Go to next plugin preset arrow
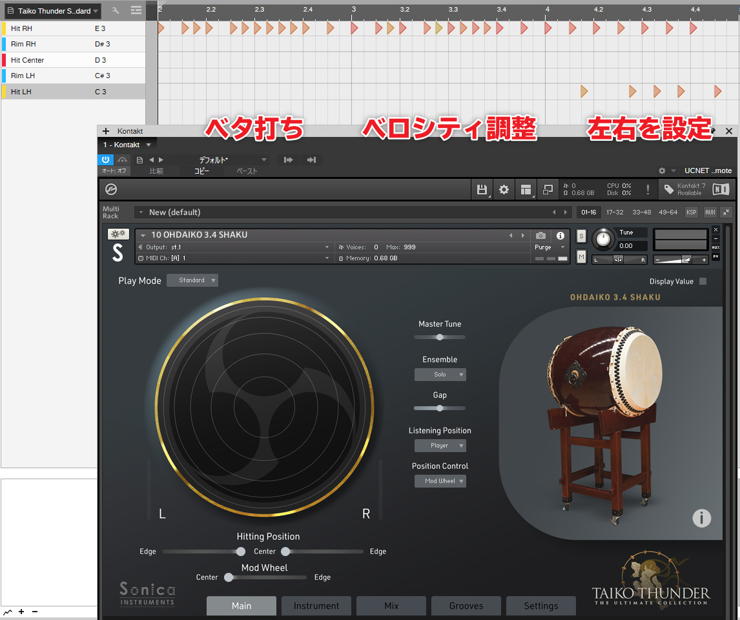740x620 pixels. (x=161, y=160)
